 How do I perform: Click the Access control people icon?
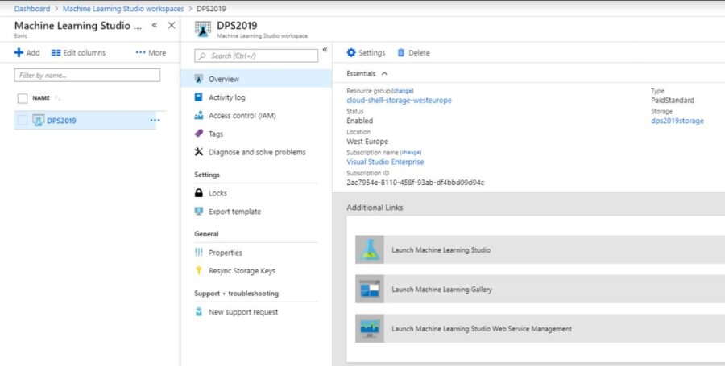tap(199, 115)
